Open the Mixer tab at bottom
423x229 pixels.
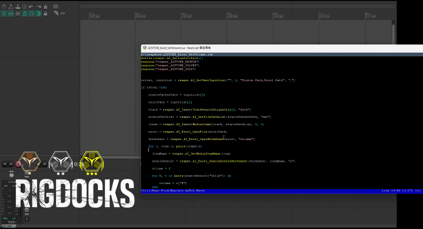click(x=9, y=227)
